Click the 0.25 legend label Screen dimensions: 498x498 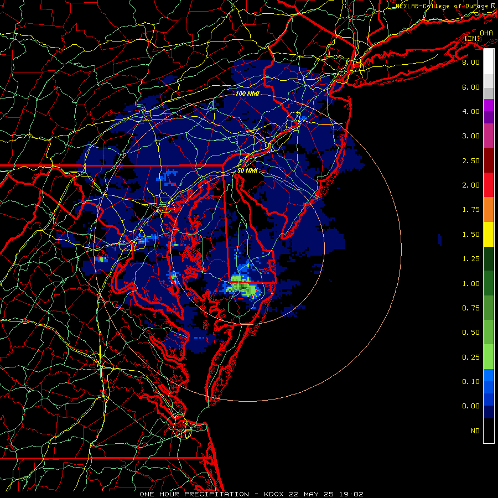point(471,357)
